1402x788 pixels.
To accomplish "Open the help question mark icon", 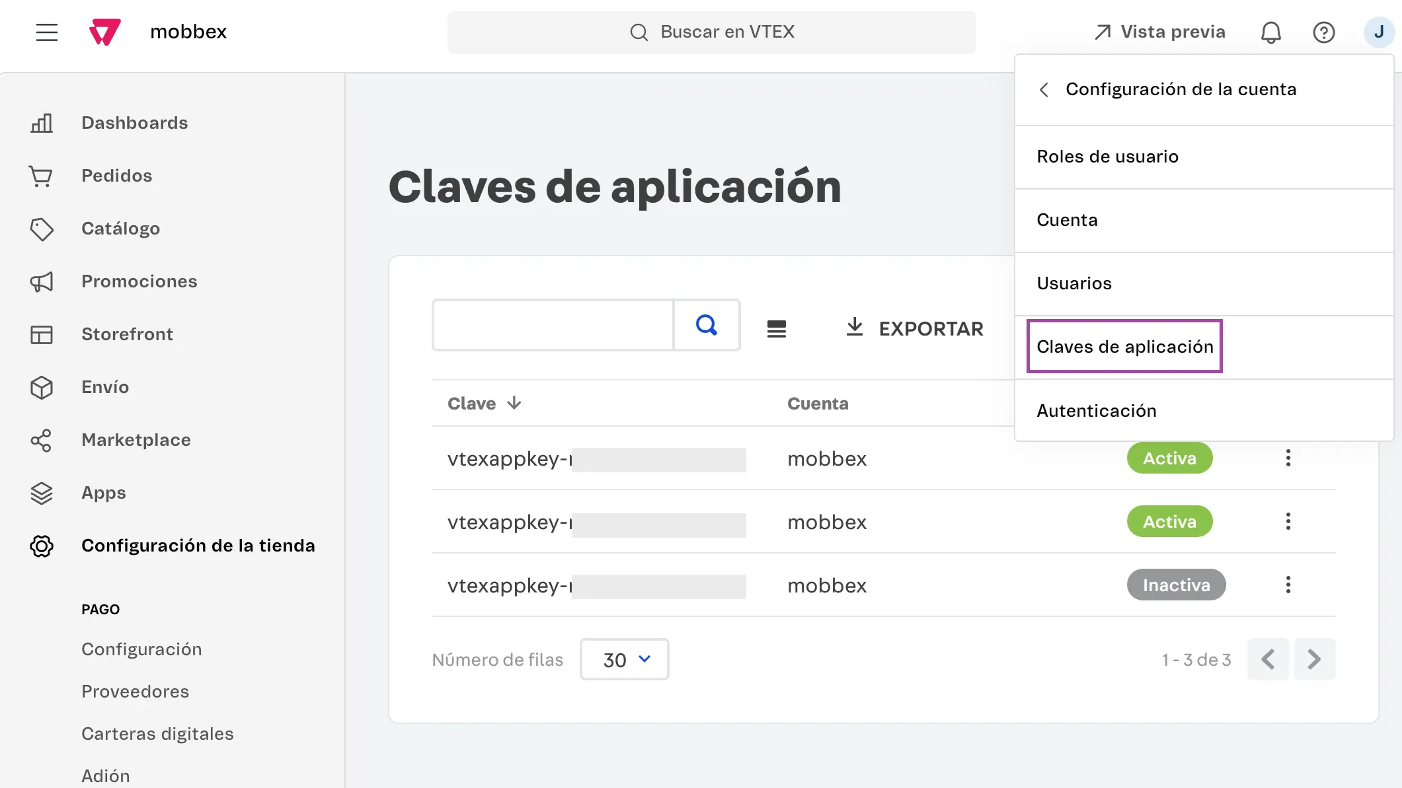I will [1323, 32].
